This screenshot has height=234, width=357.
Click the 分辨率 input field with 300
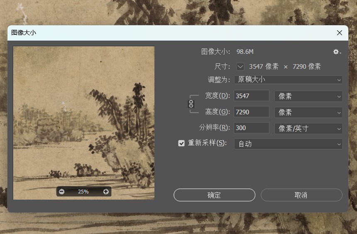(252, 128)
